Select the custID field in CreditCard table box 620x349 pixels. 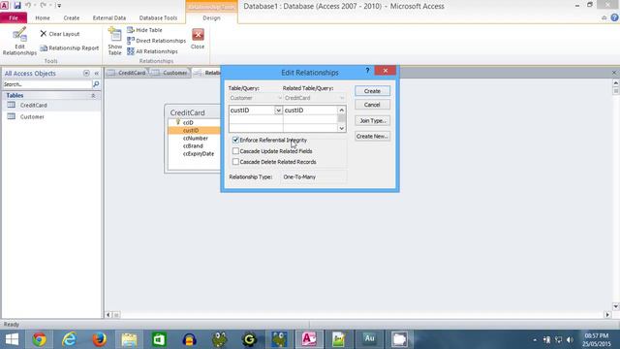pyautogui.click(x=194, y=130)
